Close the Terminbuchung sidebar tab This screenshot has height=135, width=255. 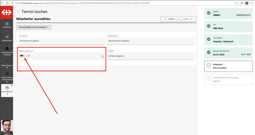11,86
